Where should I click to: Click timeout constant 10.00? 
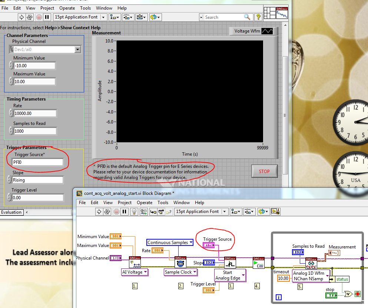(x=283, y=278)
